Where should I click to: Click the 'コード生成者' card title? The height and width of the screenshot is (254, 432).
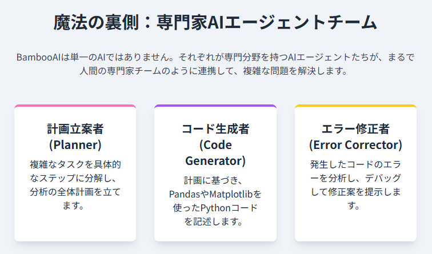[x=215, y=128]
